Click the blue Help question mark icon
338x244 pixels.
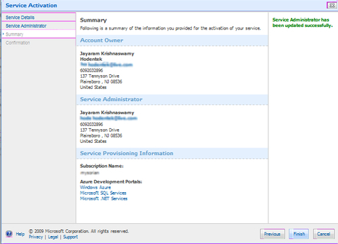(9, 234)
